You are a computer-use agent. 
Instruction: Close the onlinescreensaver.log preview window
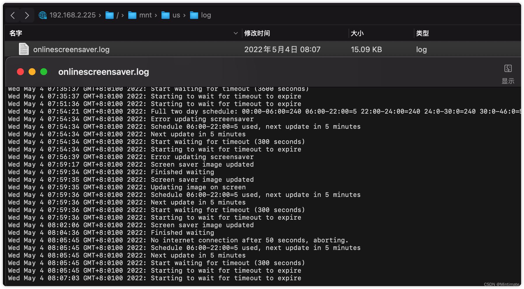coord(20,72)
